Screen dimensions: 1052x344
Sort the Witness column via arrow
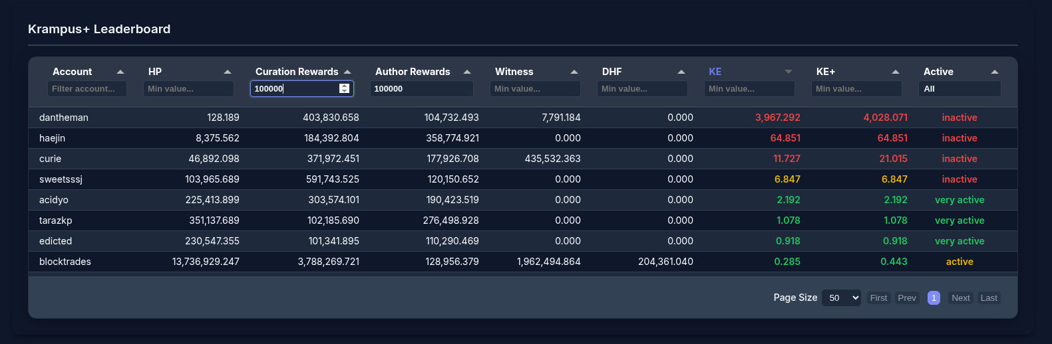pyautogui.click(x=574, y=72)
